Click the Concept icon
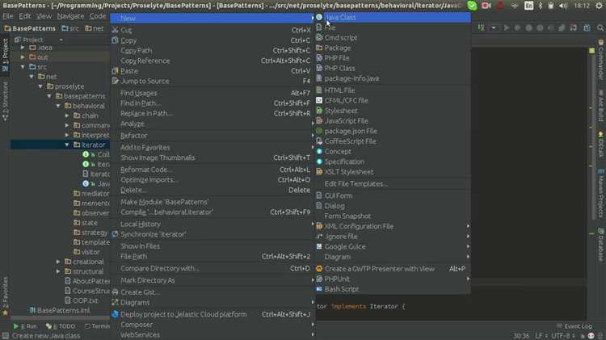This screenshot has height=340, width=606. [x=319, y=152]
